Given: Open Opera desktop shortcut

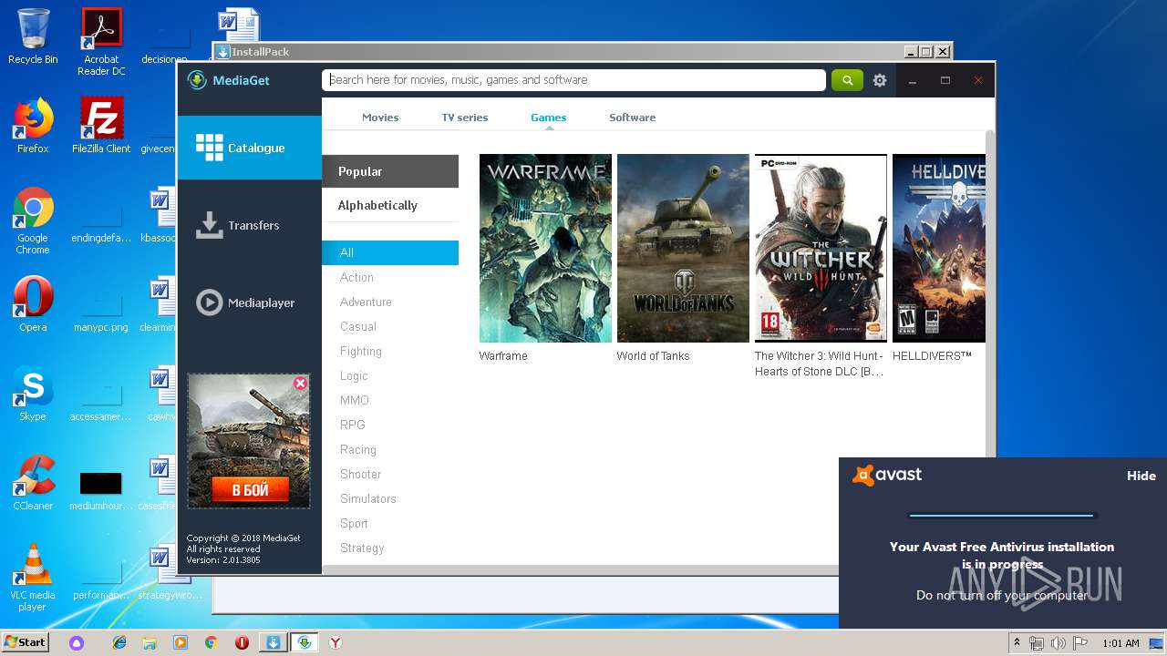Looking at the screenshot, I should click(33, 304).
